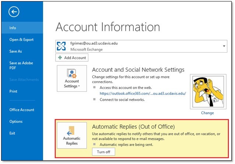Click the Change photo link
The height and width of the screenshot is (164, 235).
coord(207,113)
